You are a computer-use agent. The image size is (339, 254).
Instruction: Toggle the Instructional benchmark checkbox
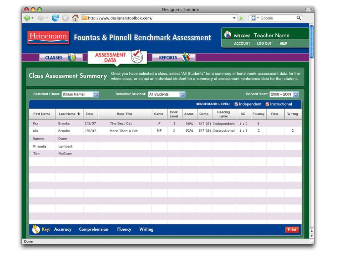click(x=267, y=104)
